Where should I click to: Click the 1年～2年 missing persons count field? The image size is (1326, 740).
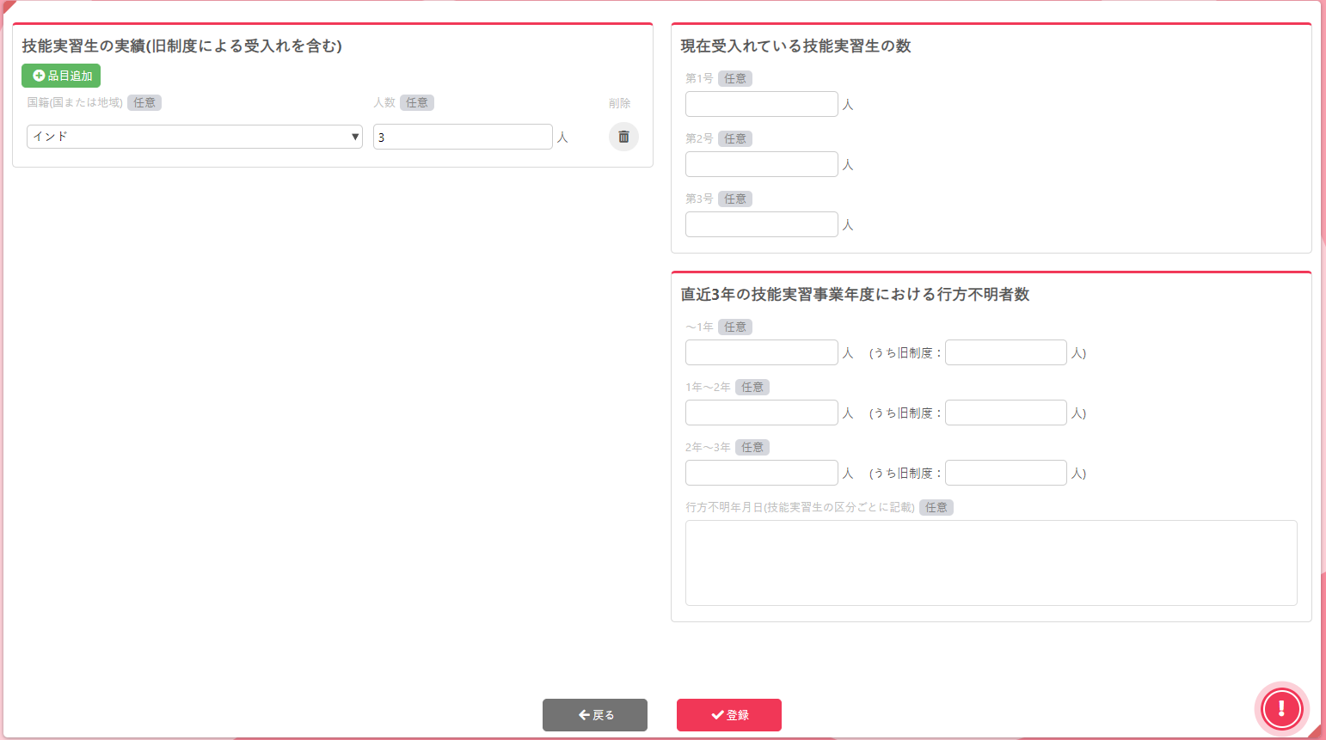[761, 413]
